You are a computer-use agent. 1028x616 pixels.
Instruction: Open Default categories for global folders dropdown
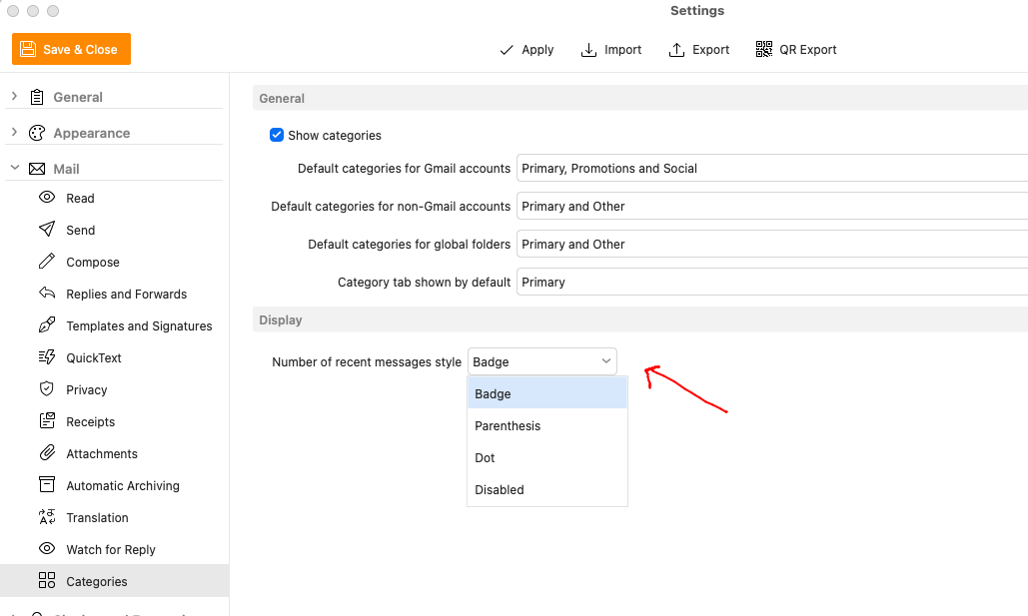[x=771, y=245]
